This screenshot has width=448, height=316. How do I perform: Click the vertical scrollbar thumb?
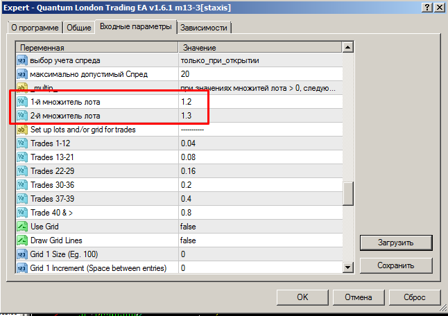point(348,193)
